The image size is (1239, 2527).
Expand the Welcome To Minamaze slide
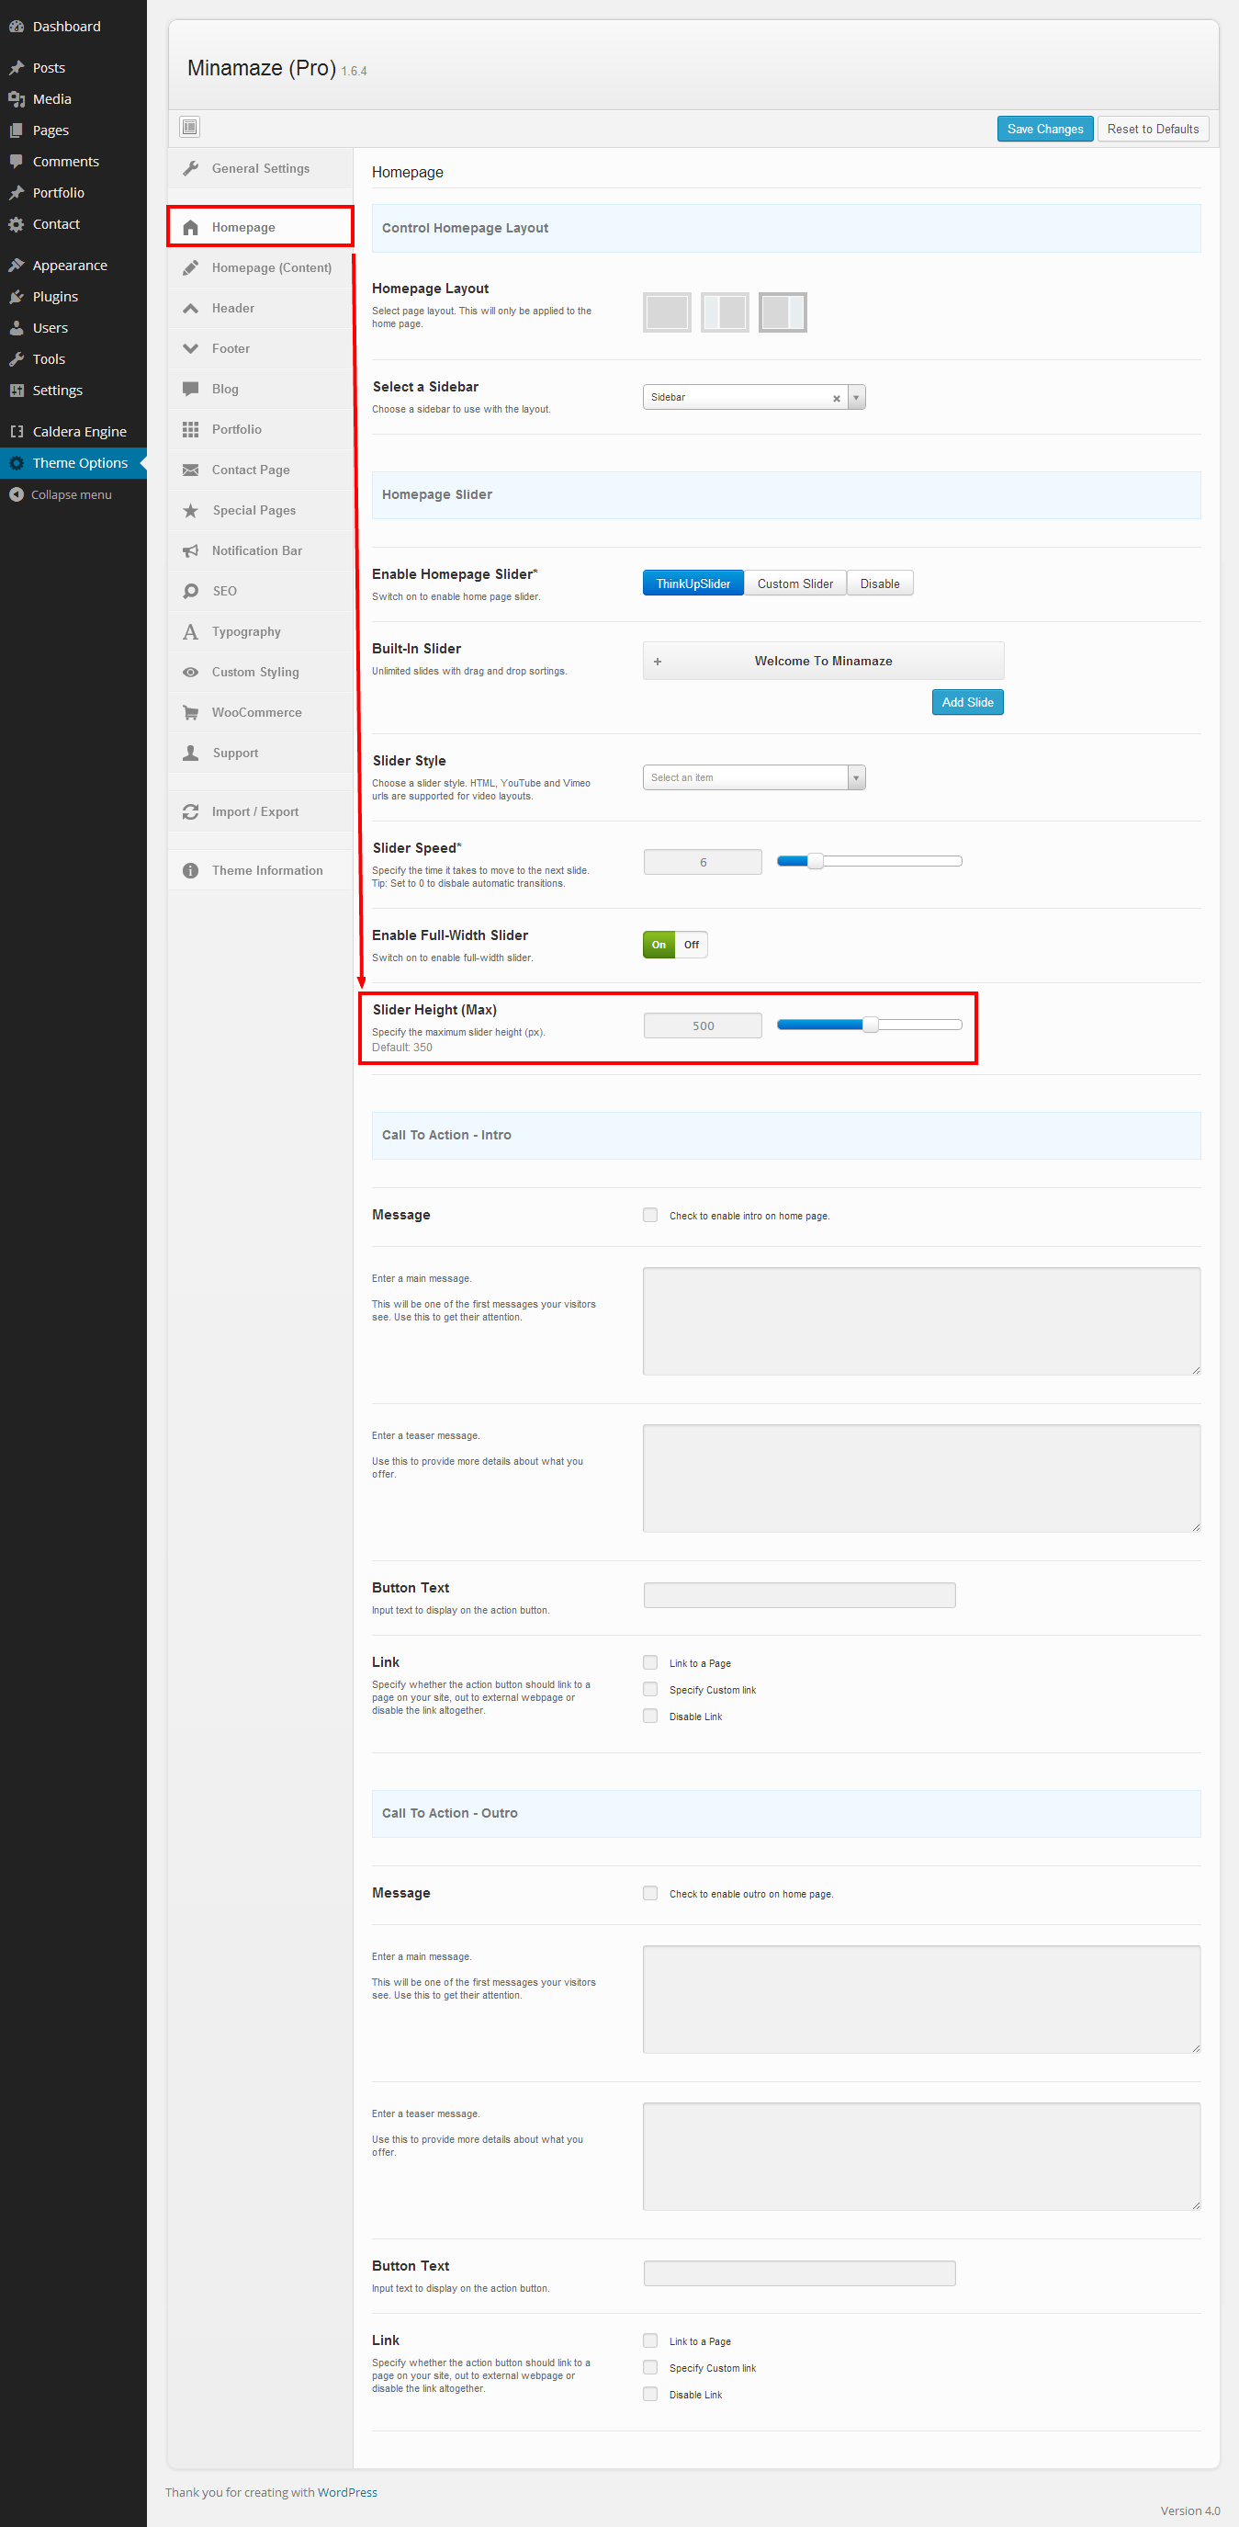[658, 662]
